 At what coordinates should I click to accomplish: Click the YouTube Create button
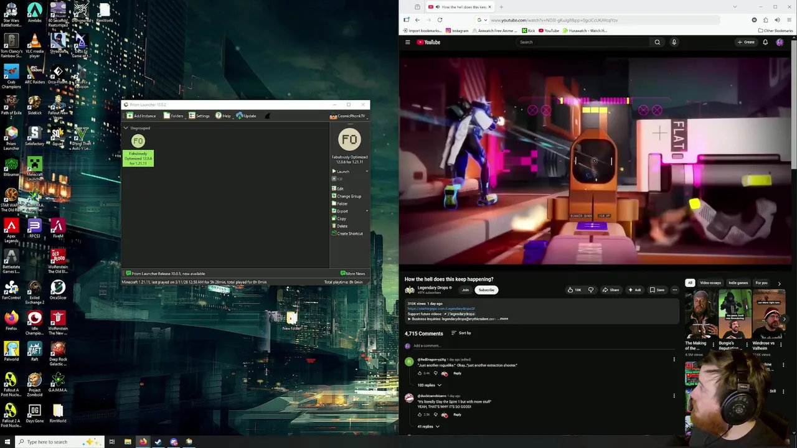click(746, 42)
